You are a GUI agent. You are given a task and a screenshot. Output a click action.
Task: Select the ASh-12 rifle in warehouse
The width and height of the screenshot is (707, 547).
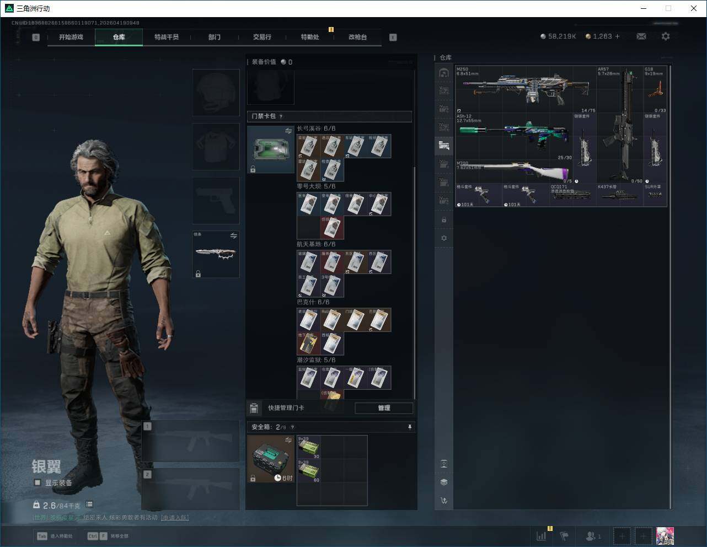[514, 137]
